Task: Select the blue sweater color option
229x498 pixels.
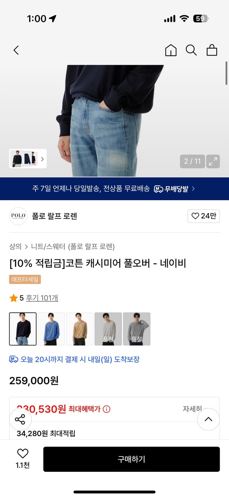Action: pos(51,329)
